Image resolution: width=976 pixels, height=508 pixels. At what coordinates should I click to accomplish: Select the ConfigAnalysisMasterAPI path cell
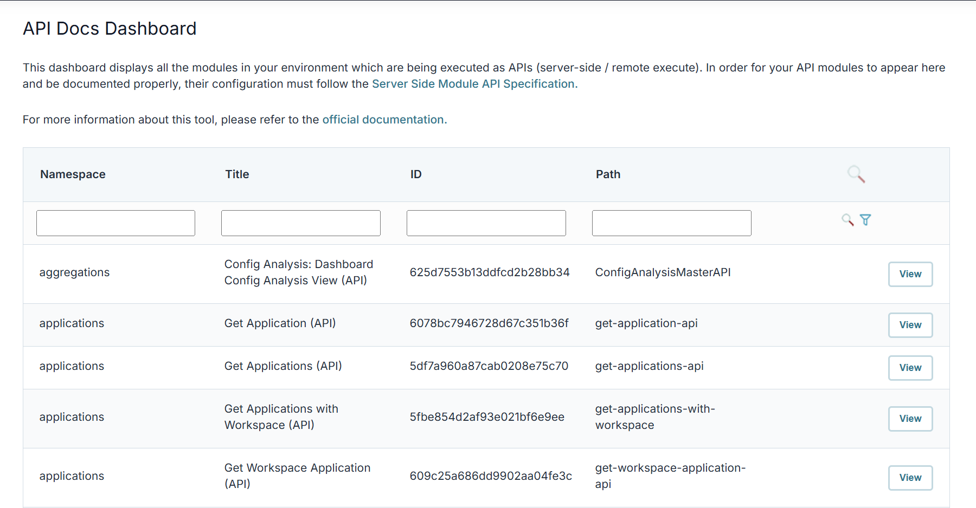(x=663, y=272)
